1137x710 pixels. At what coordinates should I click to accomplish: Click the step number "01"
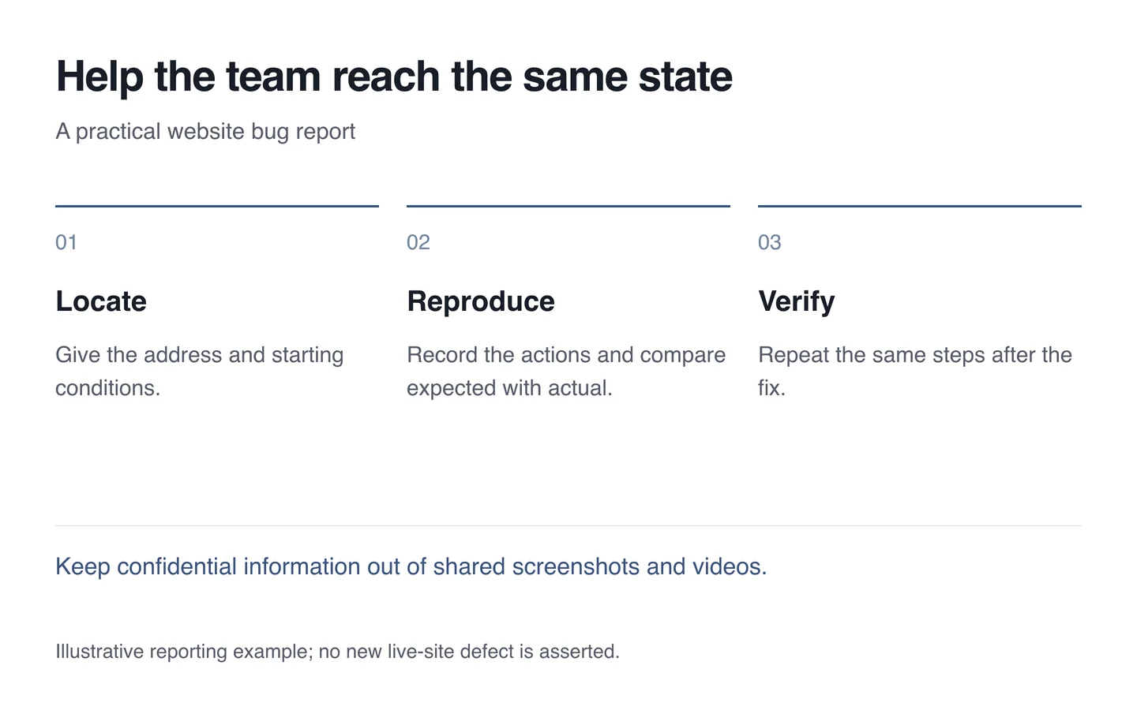click(x=66, y=242)
